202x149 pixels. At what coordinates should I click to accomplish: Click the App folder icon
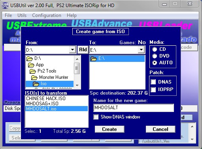click(31, 65)
